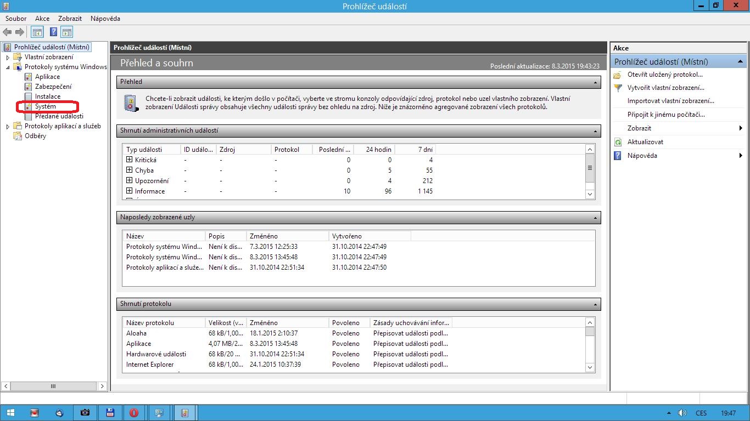Click Otevřít uložený protokol action

click(665, 75)
